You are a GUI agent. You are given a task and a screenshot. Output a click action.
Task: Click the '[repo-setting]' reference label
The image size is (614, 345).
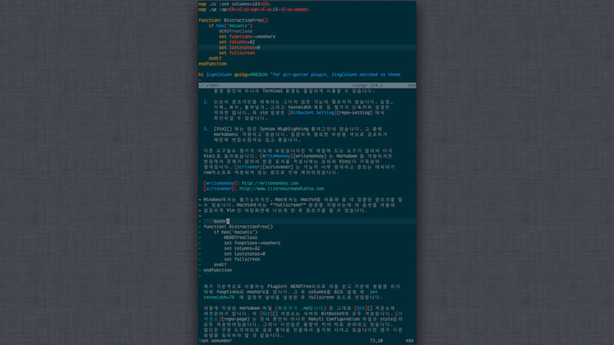[354, 113]
